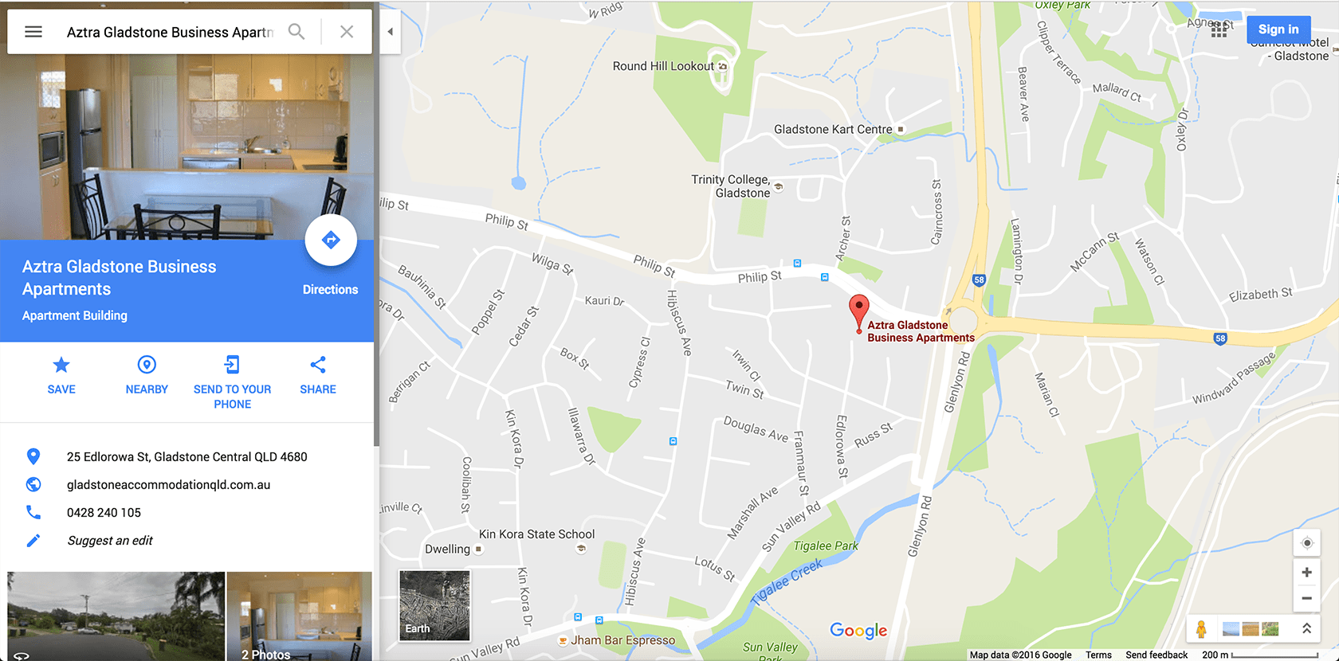Open Google apps grid
Screen dimensions: 1339x661
pos(1219,30)
